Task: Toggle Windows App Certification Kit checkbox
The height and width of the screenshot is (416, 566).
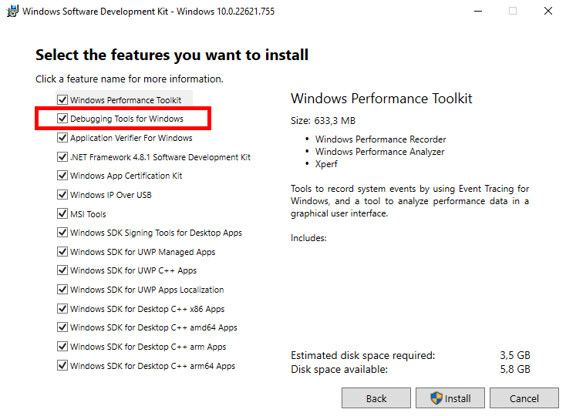Action: point(62,176)
